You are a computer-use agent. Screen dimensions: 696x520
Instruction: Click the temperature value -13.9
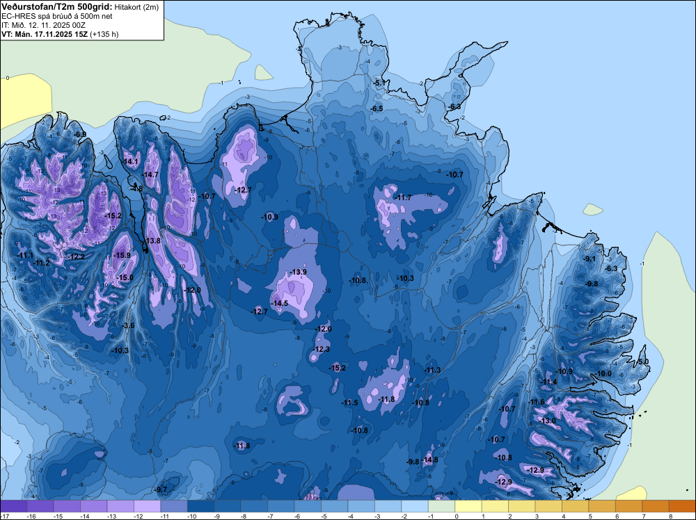(299, 272)
